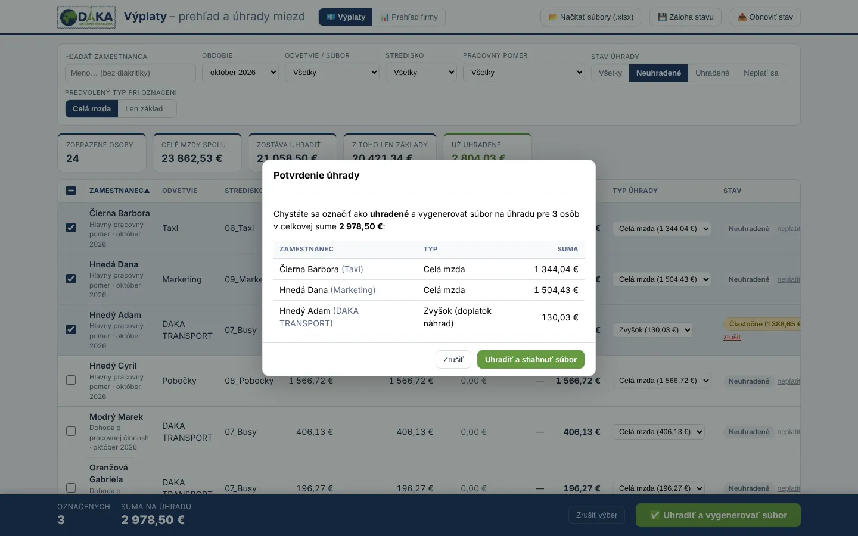Select the Uhradené status filter

[712, 73]
